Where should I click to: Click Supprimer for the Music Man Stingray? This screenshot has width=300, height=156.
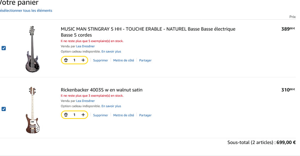click(101, 61)
